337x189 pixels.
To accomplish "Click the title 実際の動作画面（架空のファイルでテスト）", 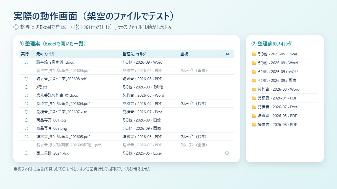I will pyautogui.click(x=94, y=16).
